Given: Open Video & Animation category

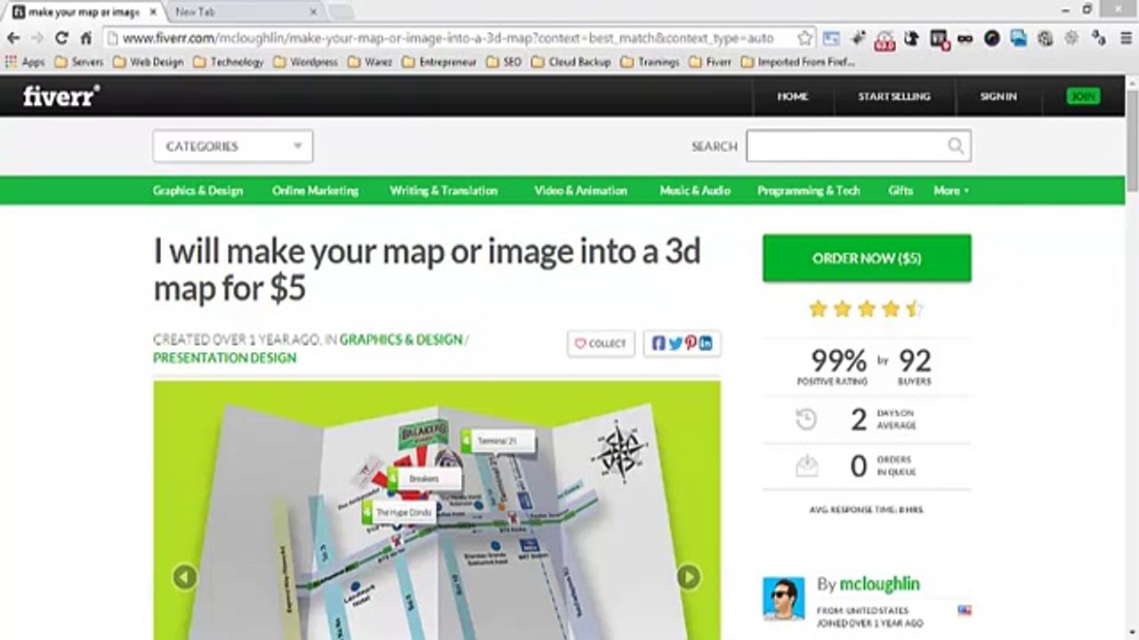Looking at the screenshot, I should tap(580, 190).
